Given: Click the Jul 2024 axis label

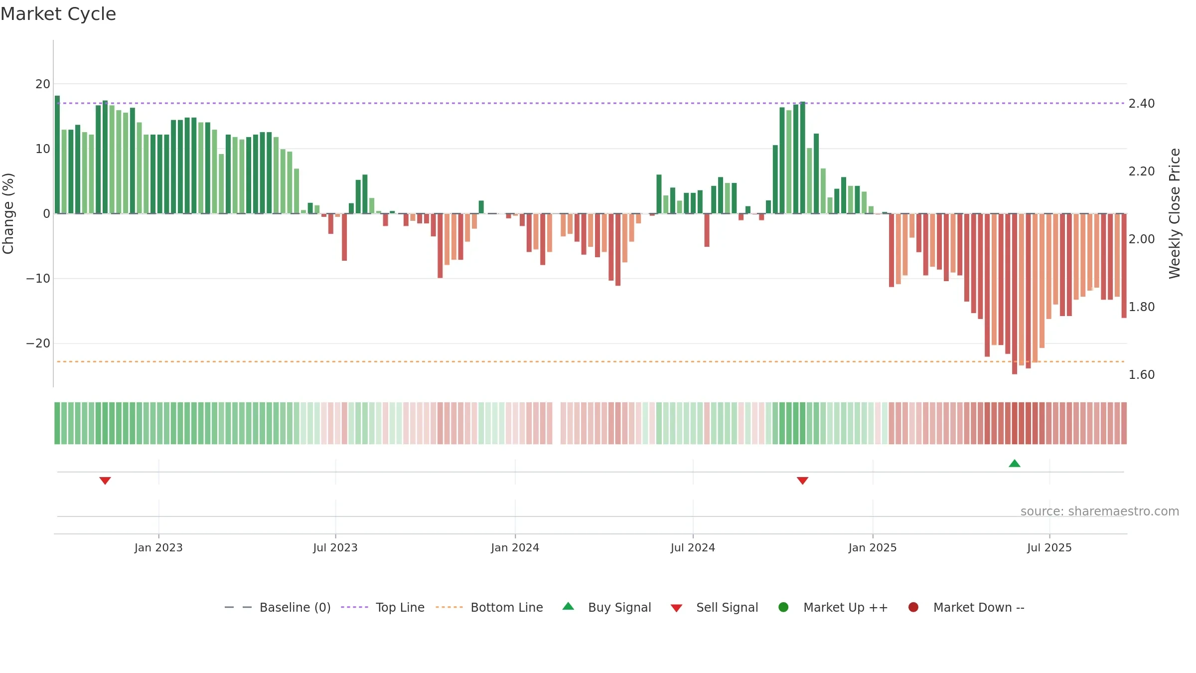Looking at the screenshot, I should 693,548.
